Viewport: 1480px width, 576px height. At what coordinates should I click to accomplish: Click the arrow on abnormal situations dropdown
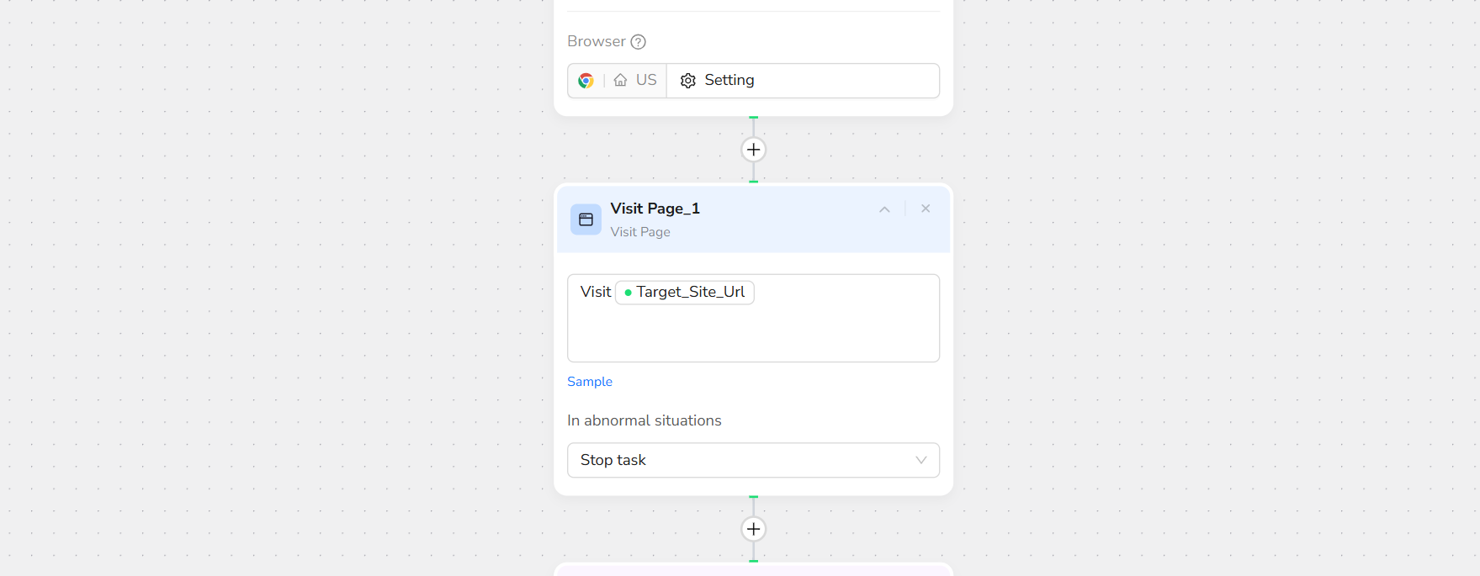[x=921, y=460]
